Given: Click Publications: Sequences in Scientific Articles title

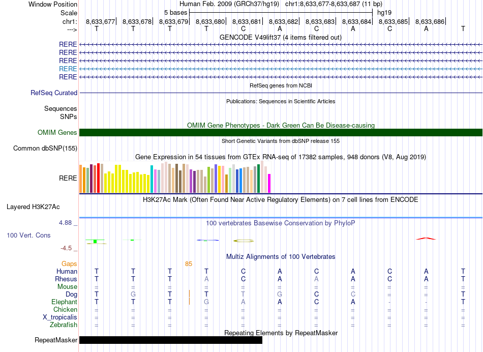Looking at the screenshot, I should point(281,101).
